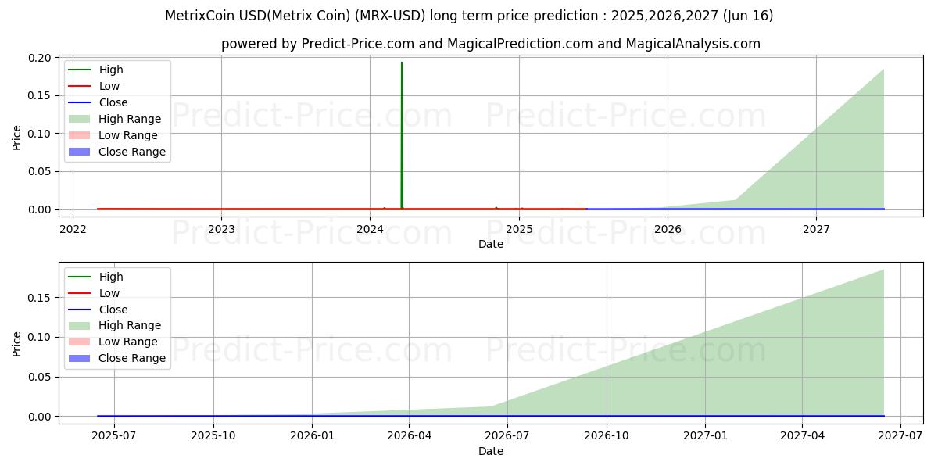Click the 'powered by Predict-Price.com' subtitle
Viewport: 938px width, 469px height.
(x=490, y=44)
